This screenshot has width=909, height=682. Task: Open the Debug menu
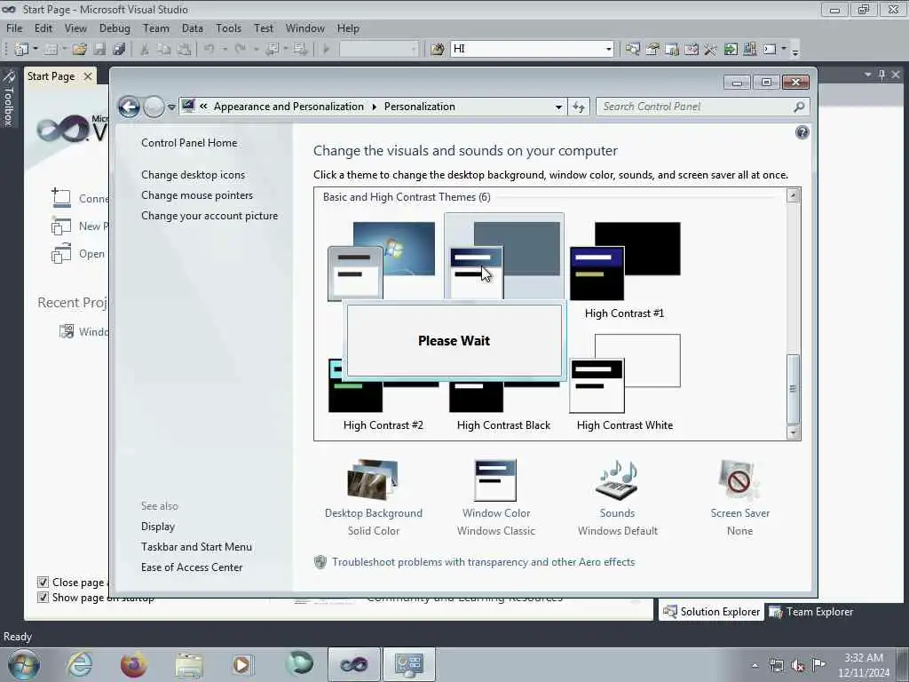click(x=115, y=28)
